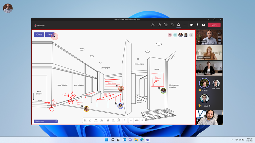Click the 100% zoom level value
The height and width of the screenshot is (143, 255).
[136, 120]
